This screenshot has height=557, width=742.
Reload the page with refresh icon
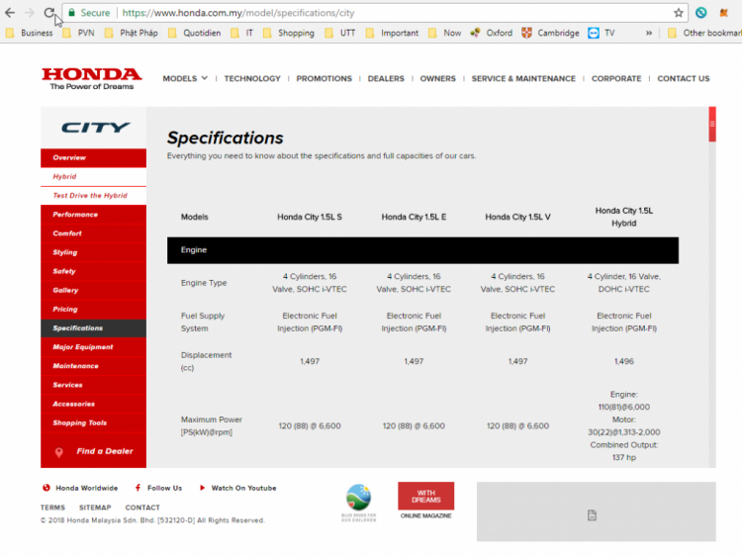(x=49, y=13)
